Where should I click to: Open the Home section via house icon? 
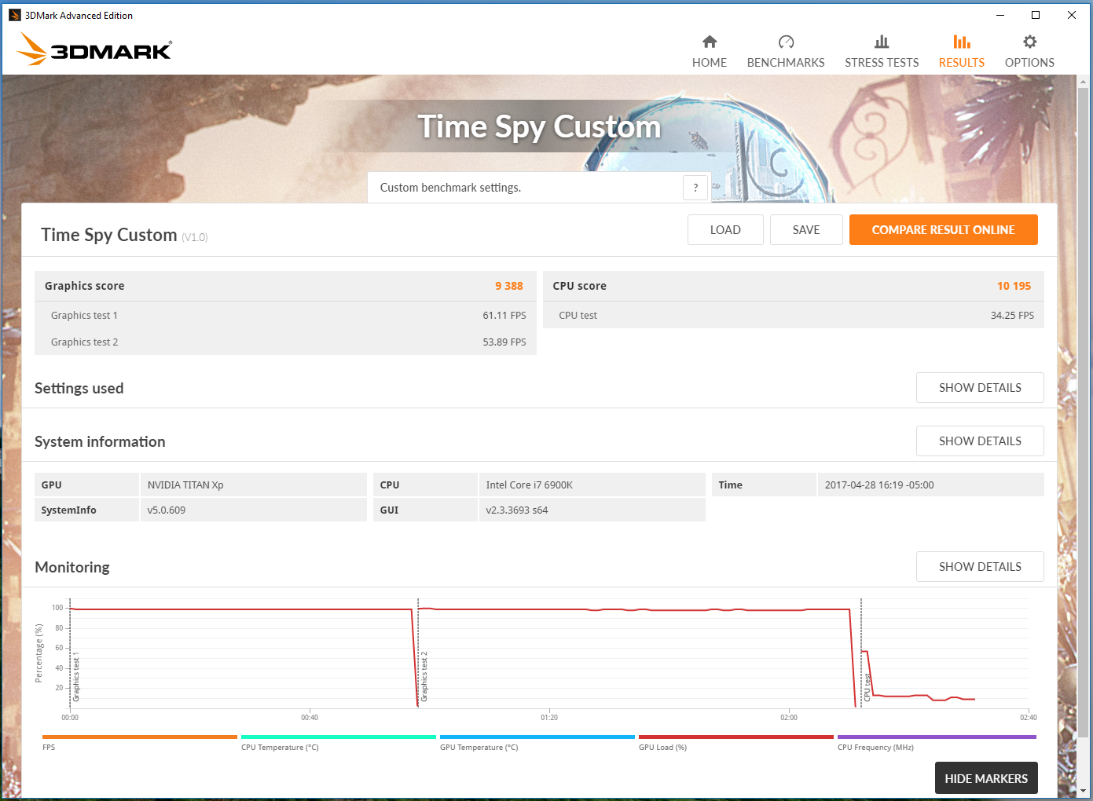coord(710,42)
